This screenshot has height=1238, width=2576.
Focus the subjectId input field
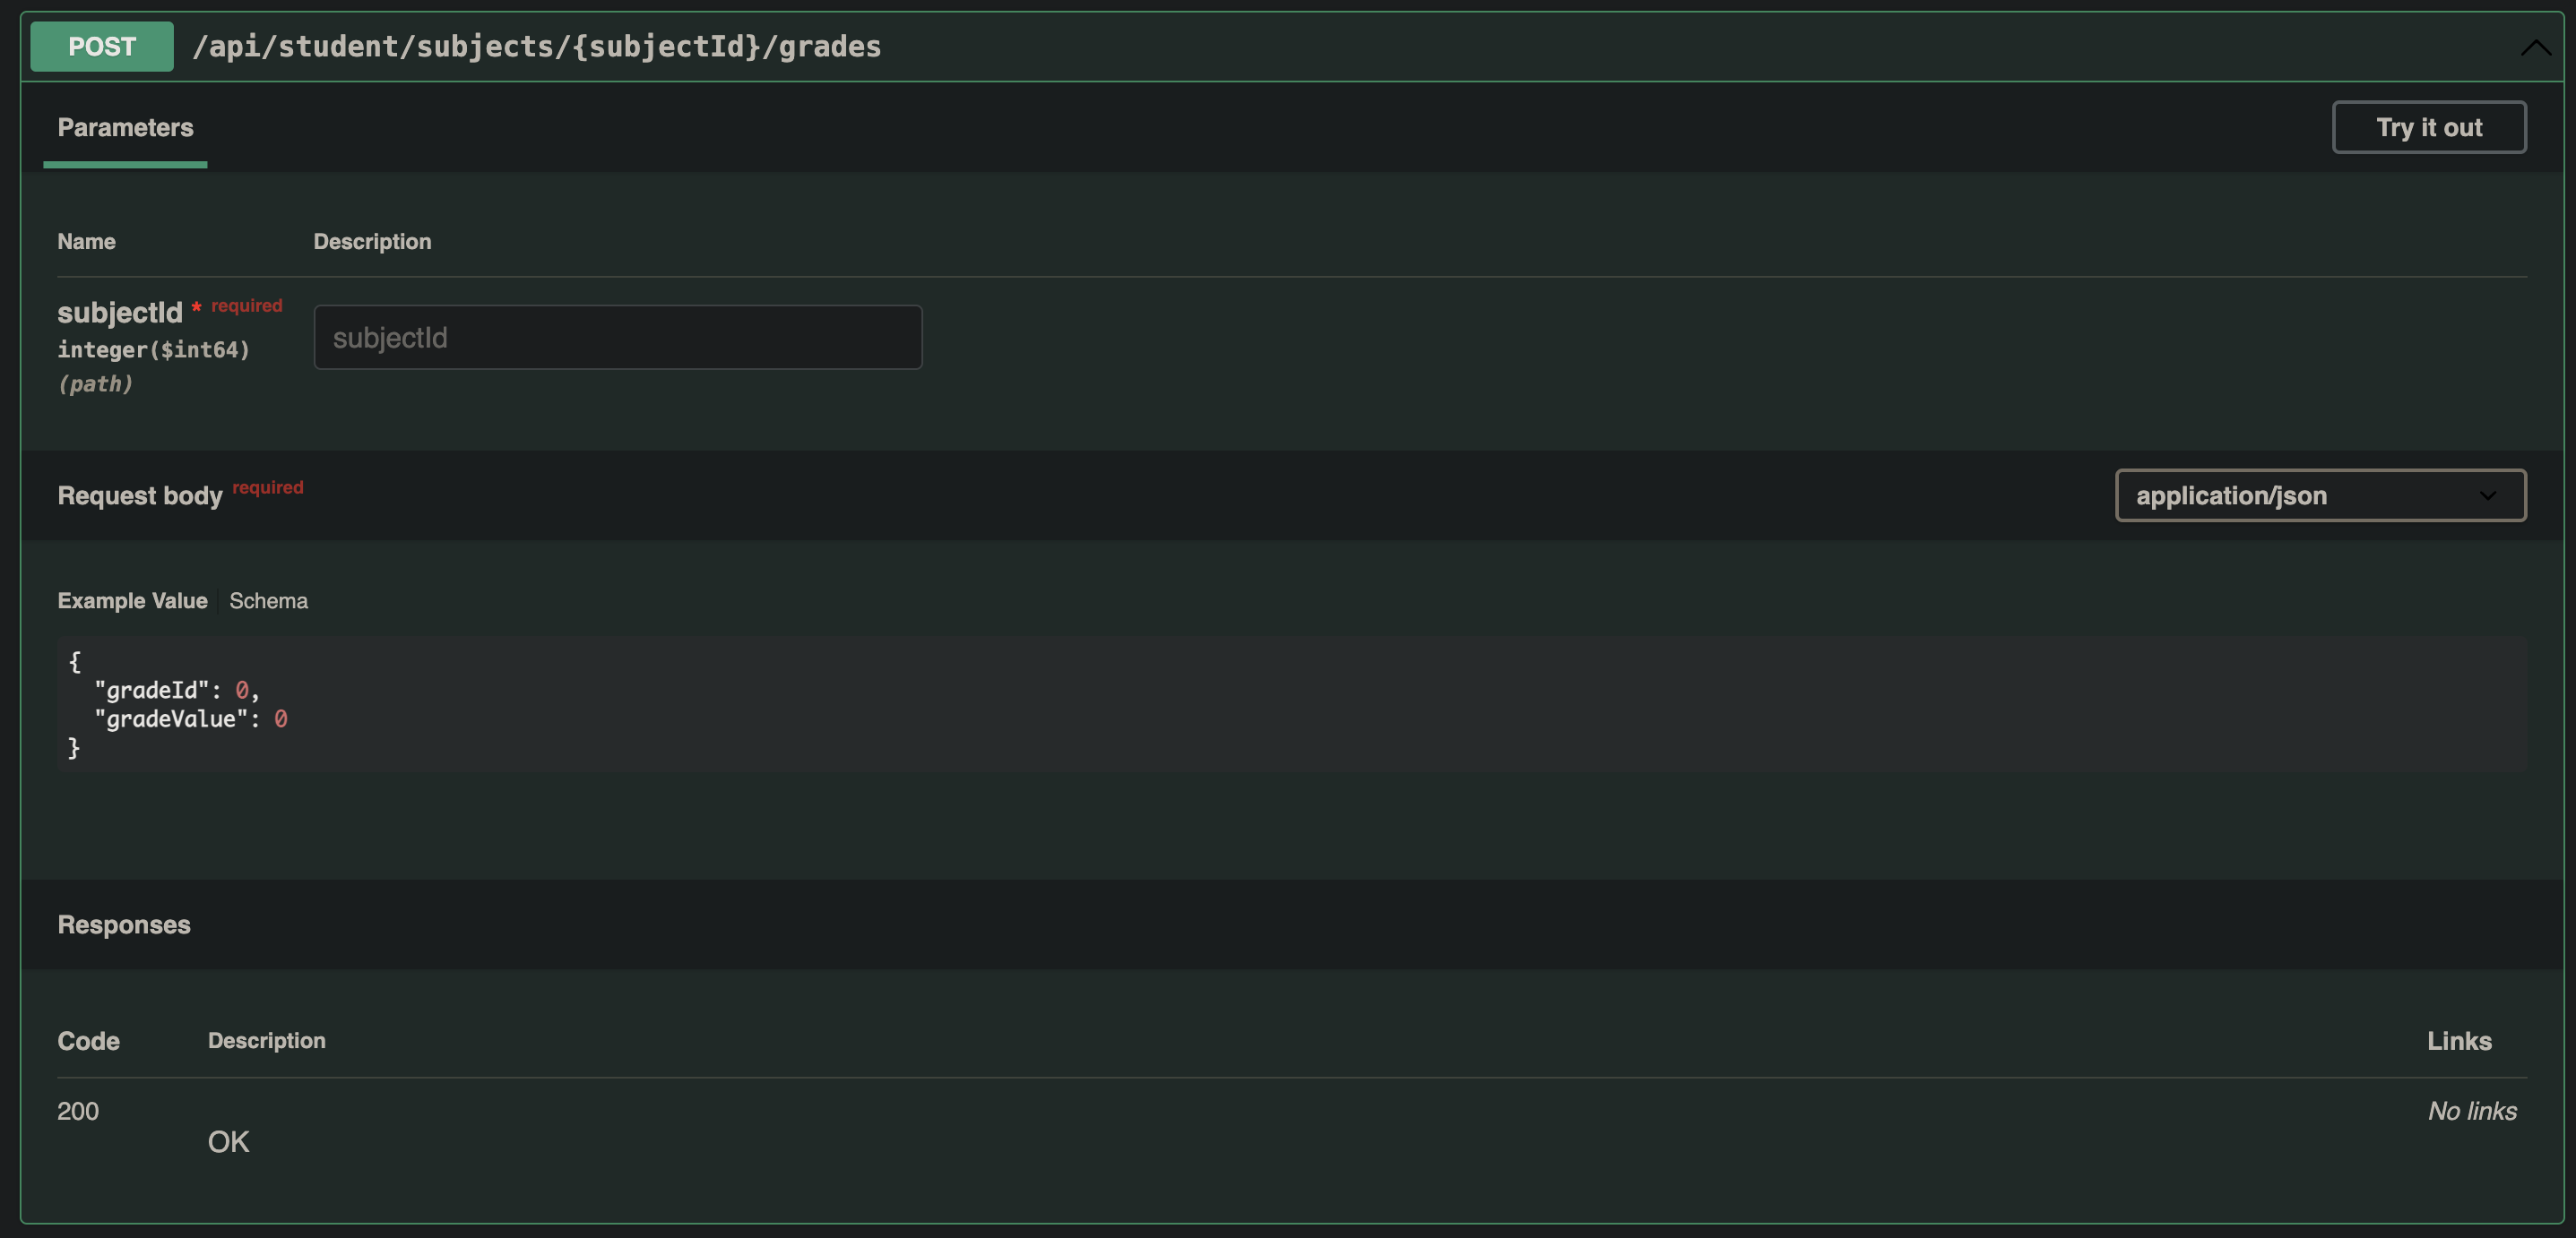click(x=617, y=337)
